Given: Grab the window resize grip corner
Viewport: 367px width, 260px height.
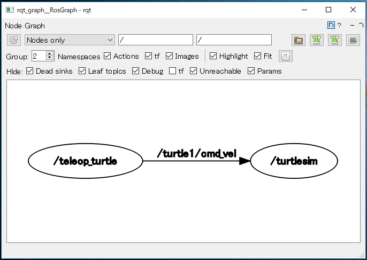Looking at the screenshot, I should click(x=363, y=256).
